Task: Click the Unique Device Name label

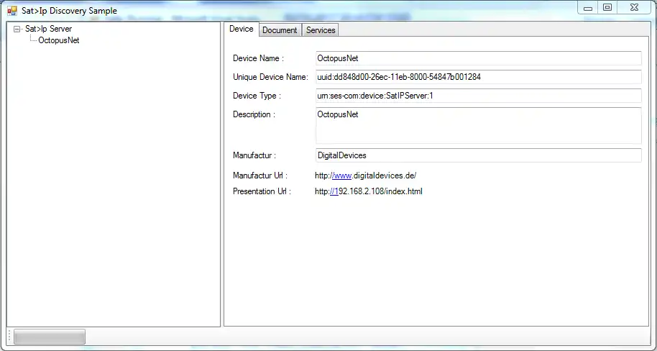Action: 270,77
